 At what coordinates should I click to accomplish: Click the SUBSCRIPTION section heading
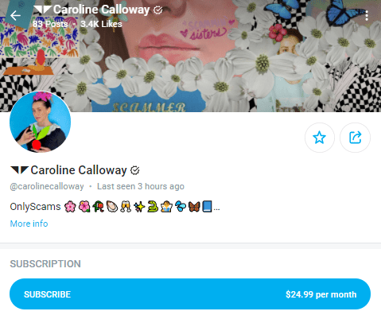point(45,264)
